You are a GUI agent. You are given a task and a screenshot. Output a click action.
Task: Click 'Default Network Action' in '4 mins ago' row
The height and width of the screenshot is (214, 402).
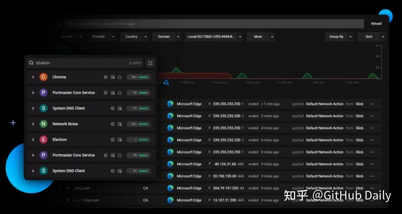(325, 128)
